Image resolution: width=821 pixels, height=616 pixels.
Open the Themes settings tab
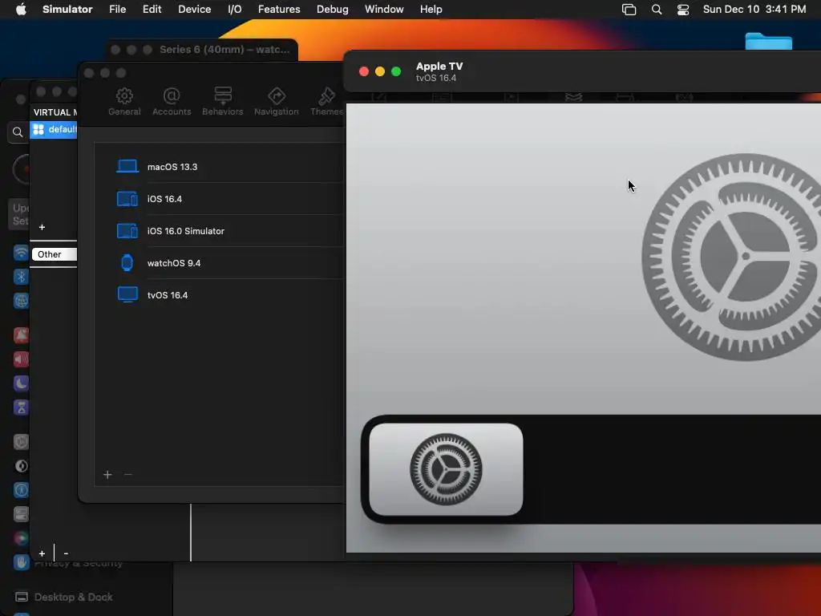326,102
